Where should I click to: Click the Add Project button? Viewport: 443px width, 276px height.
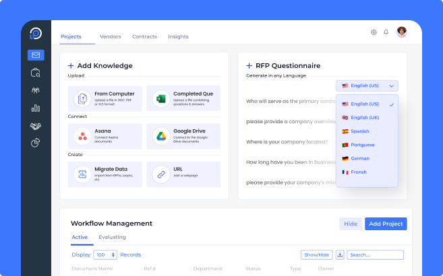(386, 223)
